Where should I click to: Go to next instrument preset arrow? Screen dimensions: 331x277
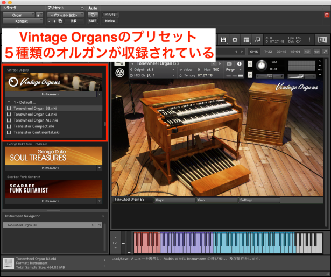[x=220, y=63]
